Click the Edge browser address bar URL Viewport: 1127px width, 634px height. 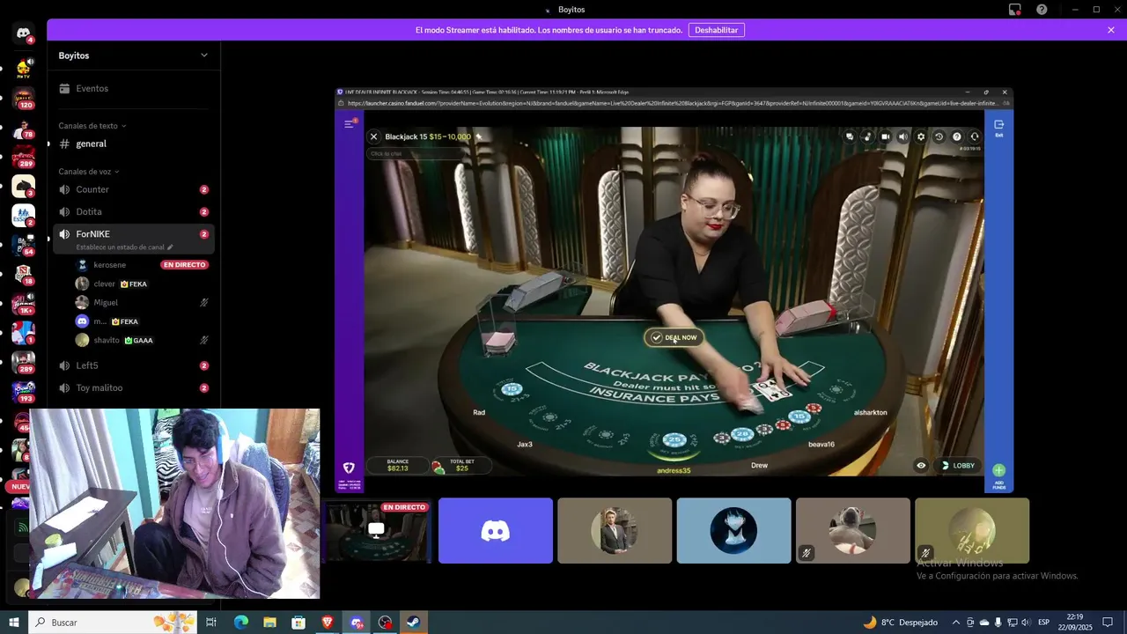point(674,103)
